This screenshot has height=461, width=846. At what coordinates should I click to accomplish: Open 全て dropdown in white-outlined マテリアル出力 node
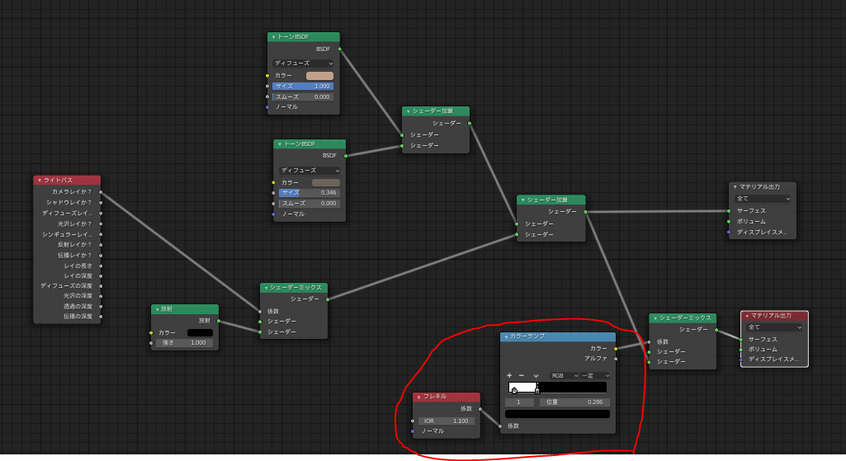774,327
